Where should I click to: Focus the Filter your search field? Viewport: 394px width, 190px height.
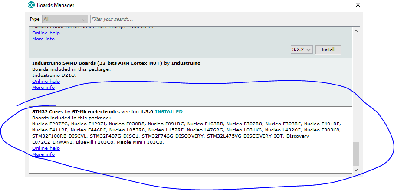pos(225,19)
